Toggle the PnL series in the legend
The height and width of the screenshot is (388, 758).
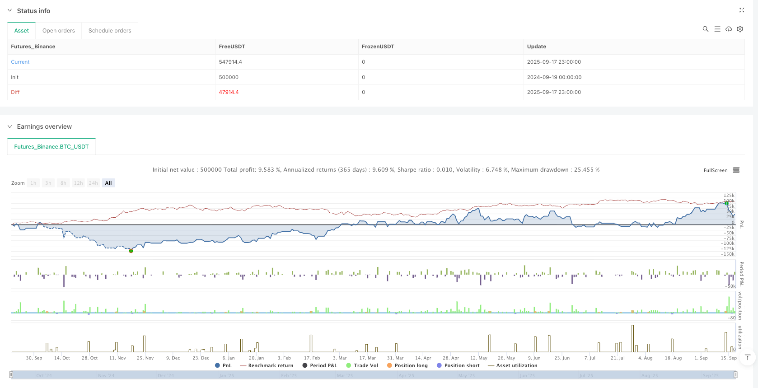pos(223,365)
